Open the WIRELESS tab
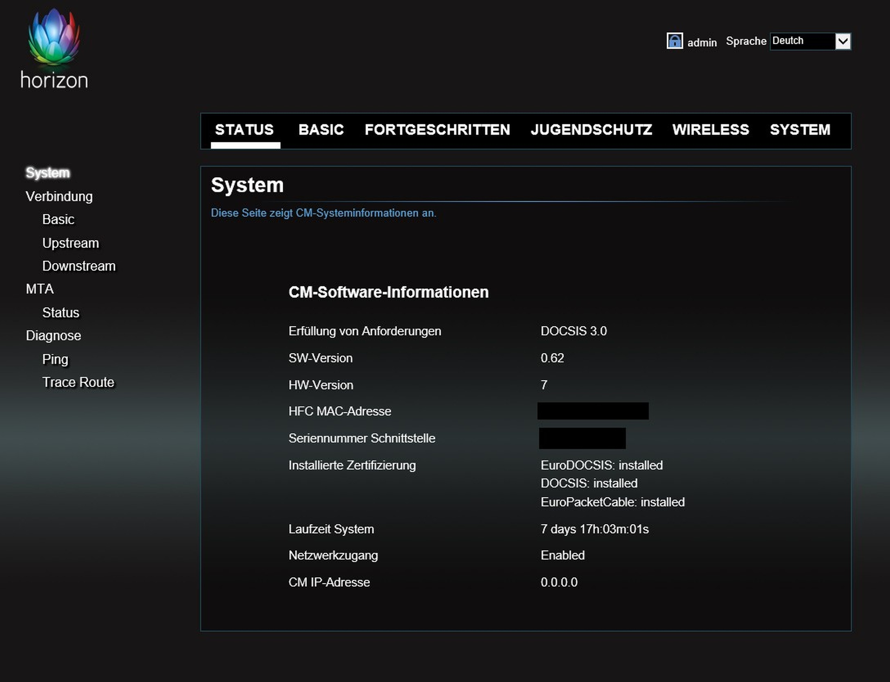The height and width of the screenshot is (682, 890). (x=711, y=130)
